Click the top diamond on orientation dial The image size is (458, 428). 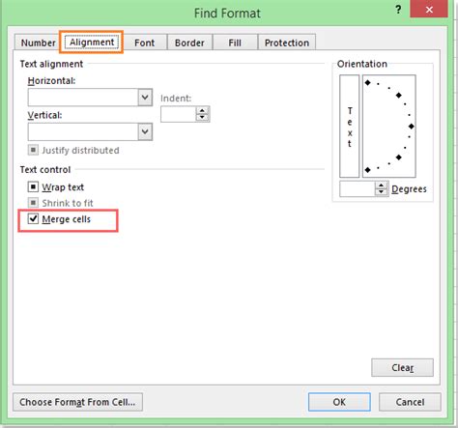click(368, 83)
